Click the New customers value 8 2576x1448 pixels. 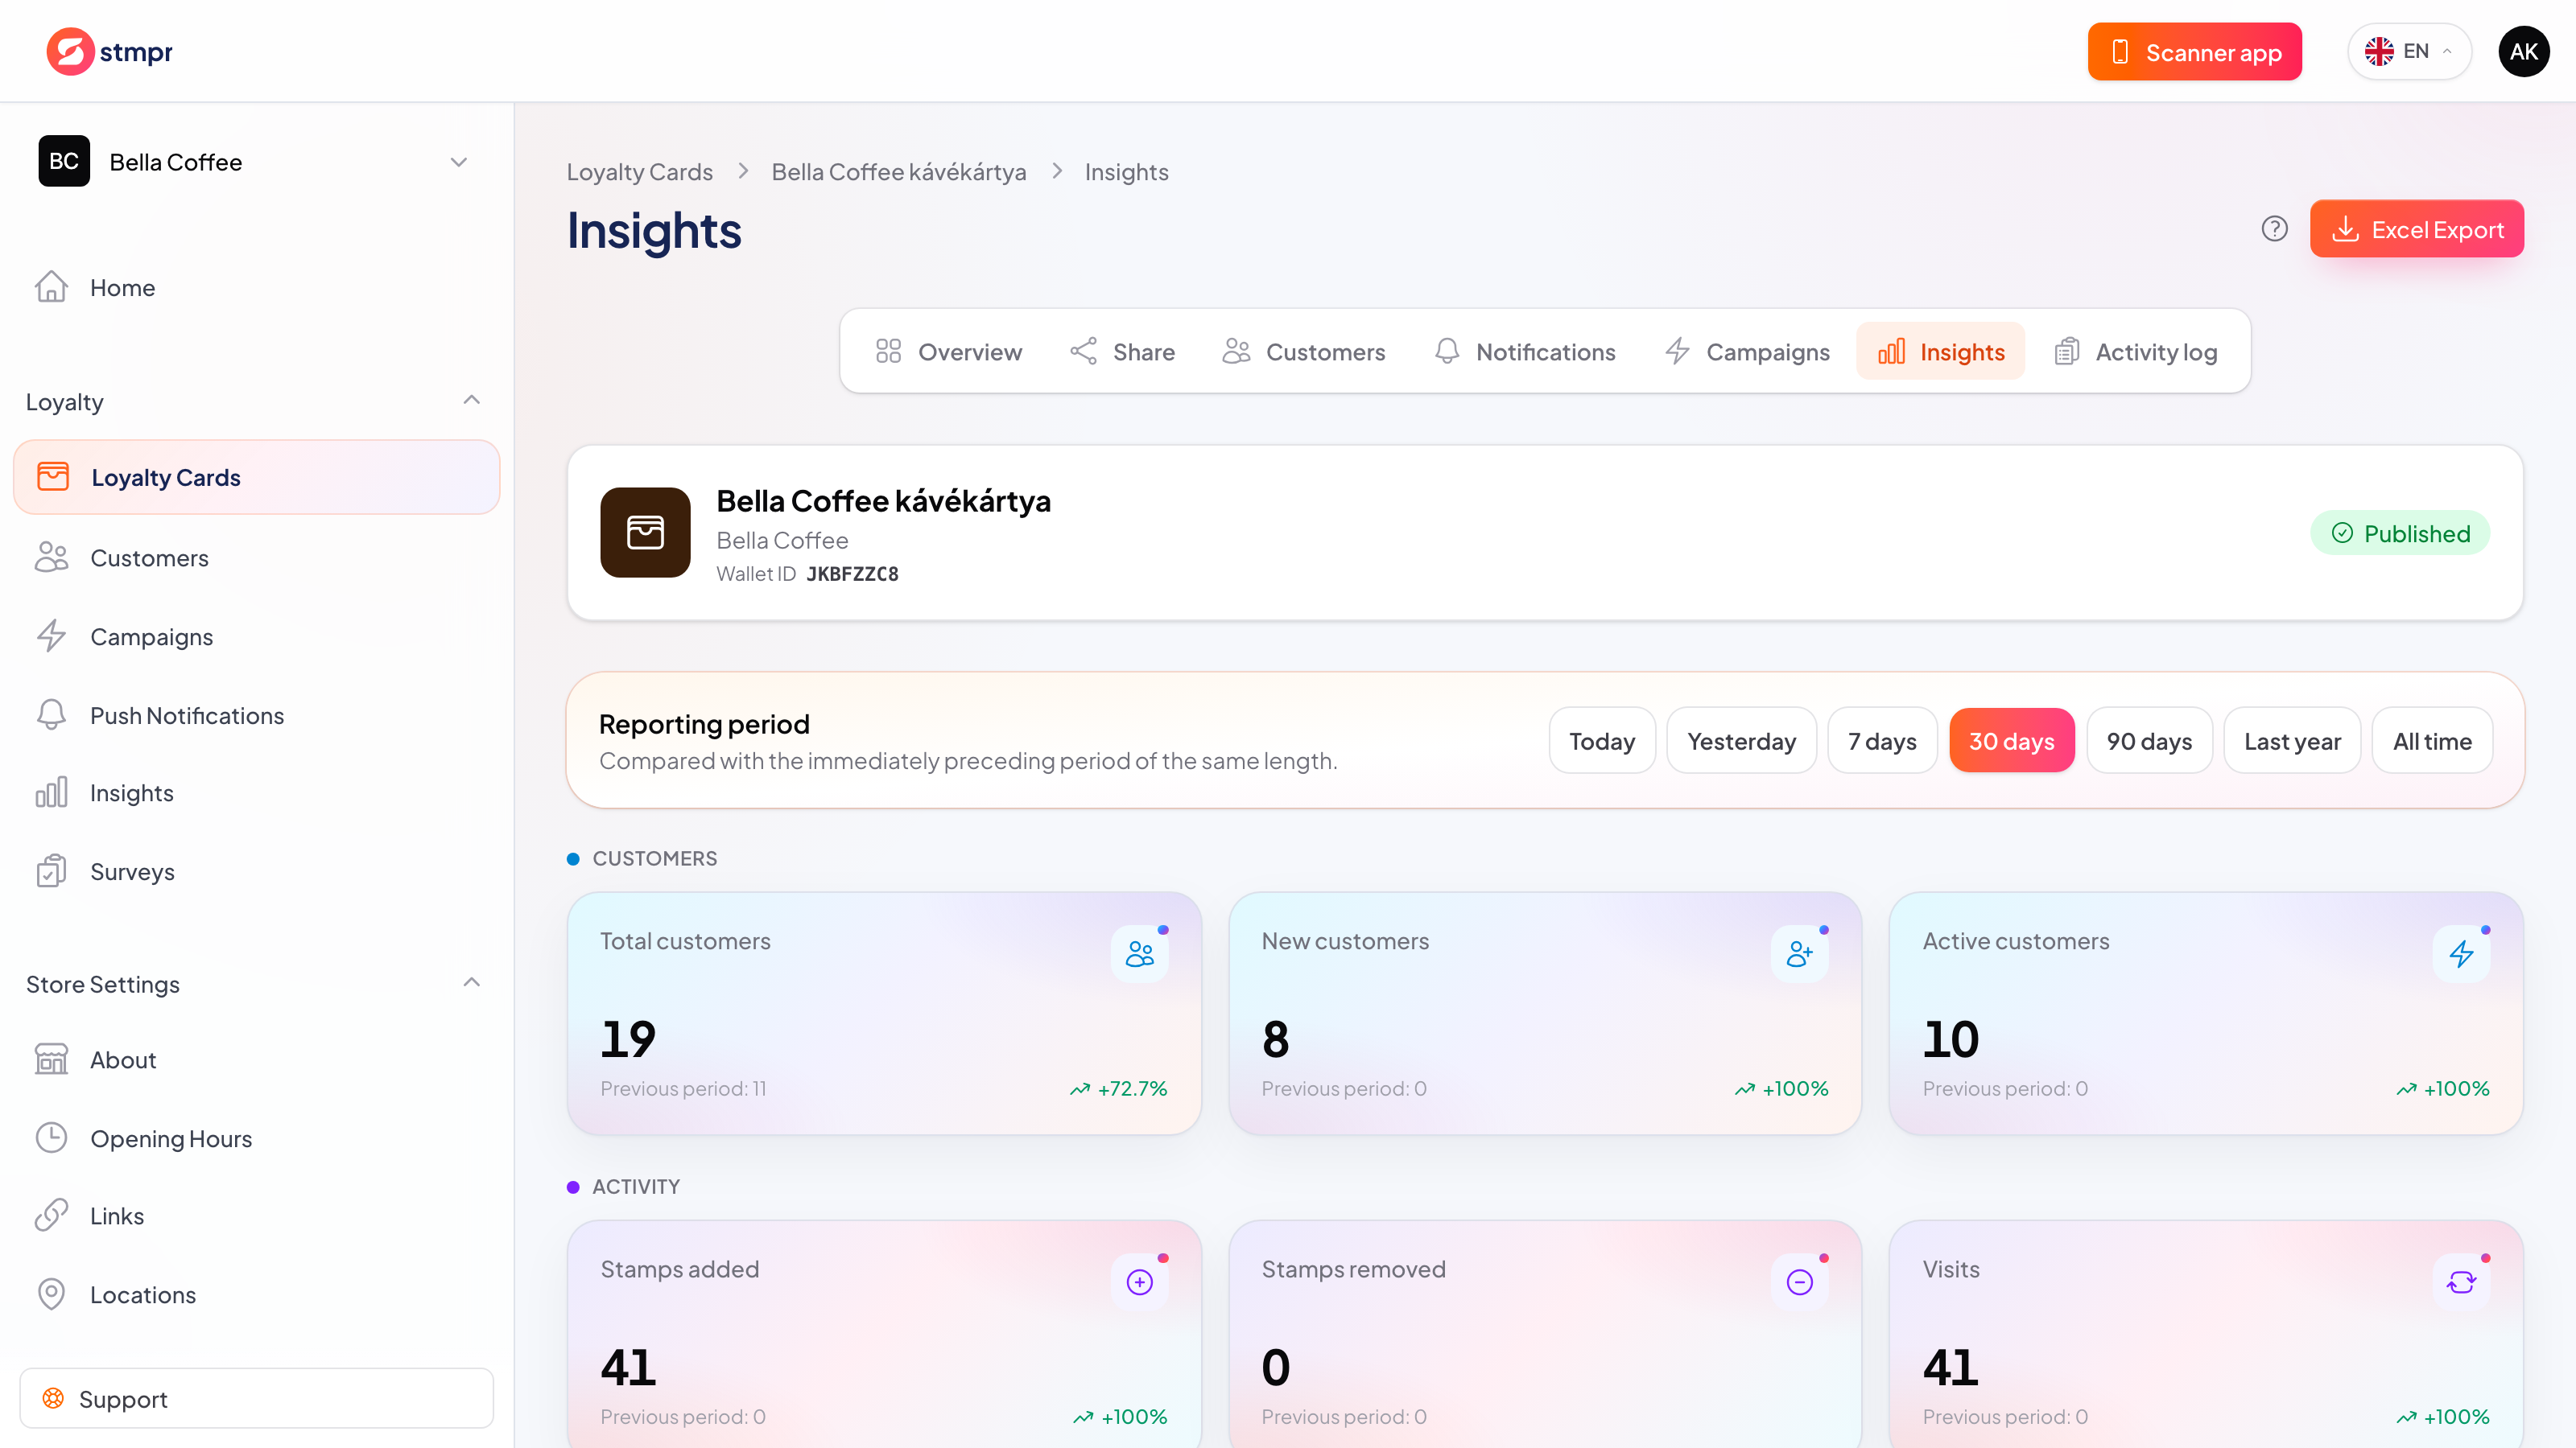click(x=1275, y=1039)
